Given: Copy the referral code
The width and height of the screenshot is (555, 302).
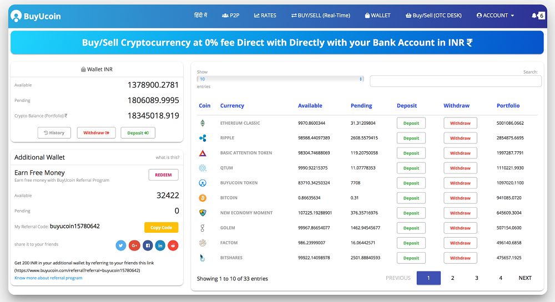Looking at the screenshot, I should click(162, 228).
